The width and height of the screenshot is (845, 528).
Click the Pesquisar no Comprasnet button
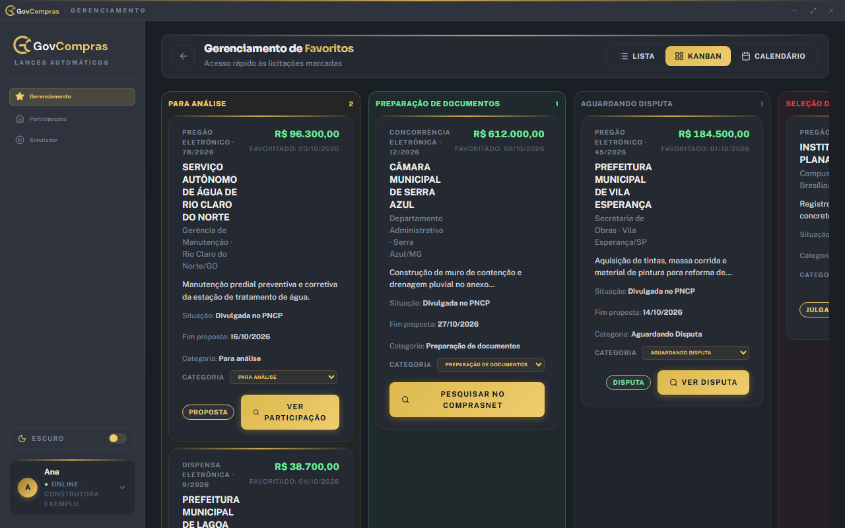click(467, 400)
